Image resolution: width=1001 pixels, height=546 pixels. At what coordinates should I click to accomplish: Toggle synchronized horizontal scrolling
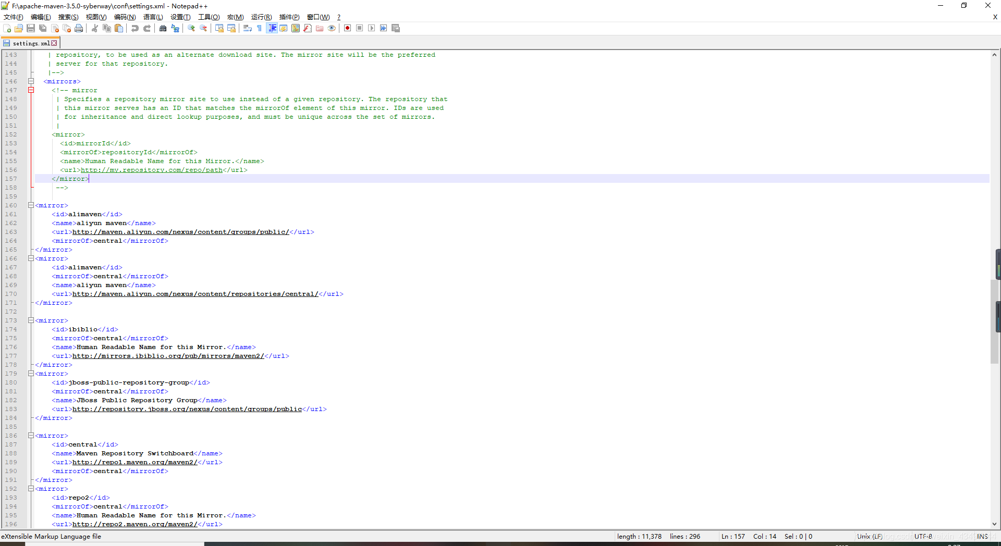(231, 28)
